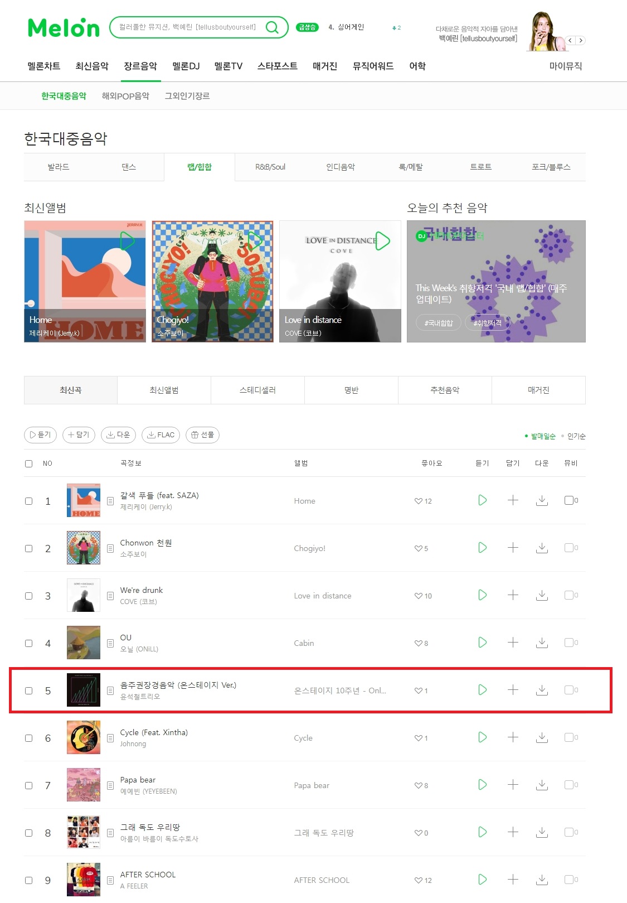The height and width of the screenshot is (903, 627).
Task: Tick the checkbox for track 3
Action: tap(29, 596)
